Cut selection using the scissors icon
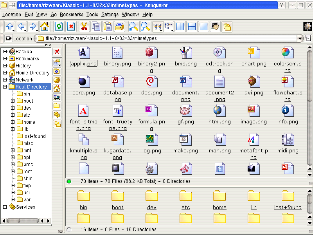Screen dimensions: 313x235 pos(84,27)
